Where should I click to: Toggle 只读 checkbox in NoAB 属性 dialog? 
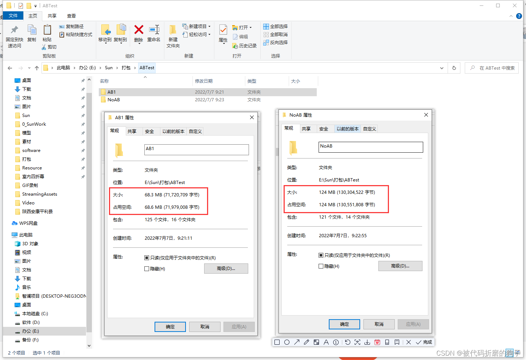(x=321, y=255)
